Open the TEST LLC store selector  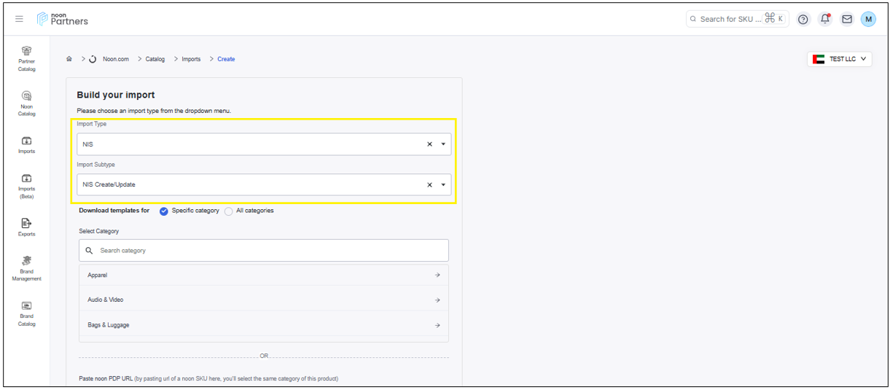pos(839,59)
